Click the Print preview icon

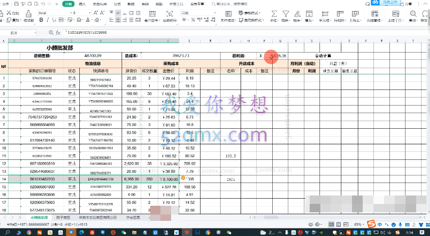tap(36, 4)
